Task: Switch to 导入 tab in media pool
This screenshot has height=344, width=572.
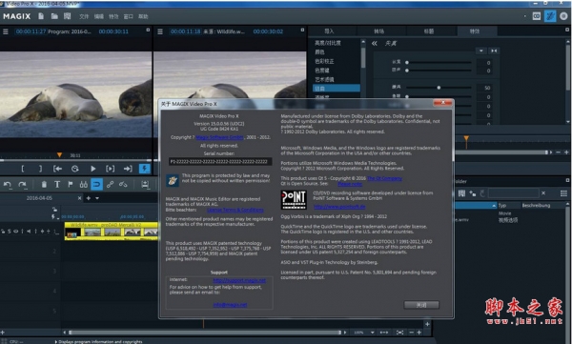Action: [x=329, y=31]
